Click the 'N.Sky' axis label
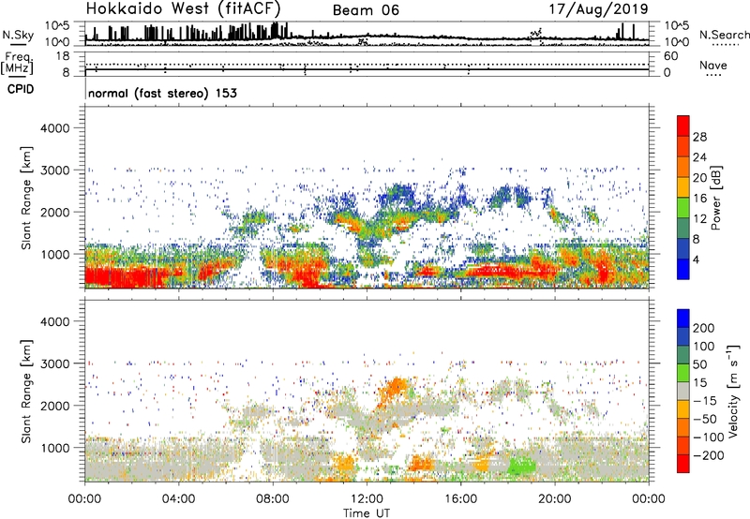Viewport: 750px width, 519px height. click(x=18, y=35)
